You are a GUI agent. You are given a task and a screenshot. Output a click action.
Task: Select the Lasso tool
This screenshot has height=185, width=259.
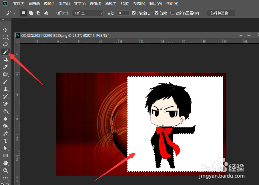click(5, 44)
